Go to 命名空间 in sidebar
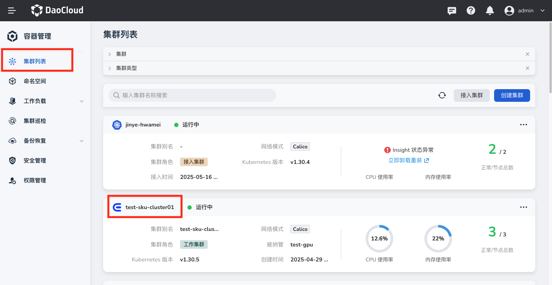Screen dimensions: 552x285 [35, 81]
